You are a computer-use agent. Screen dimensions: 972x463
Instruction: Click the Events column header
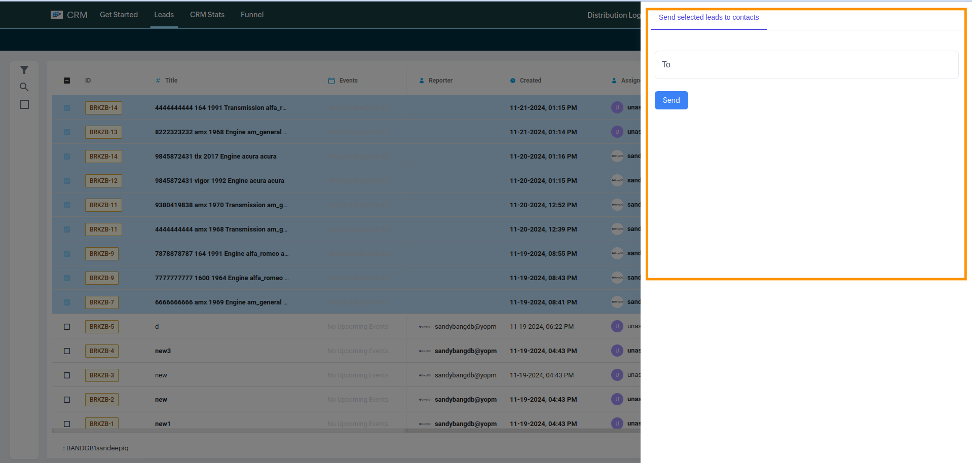[x=348, y=81]
